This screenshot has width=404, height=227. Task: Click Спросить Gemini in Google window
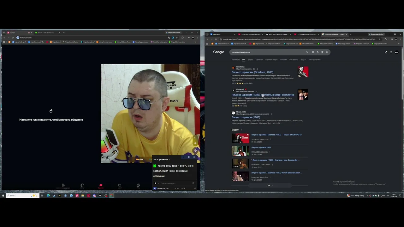coord(376,34)
